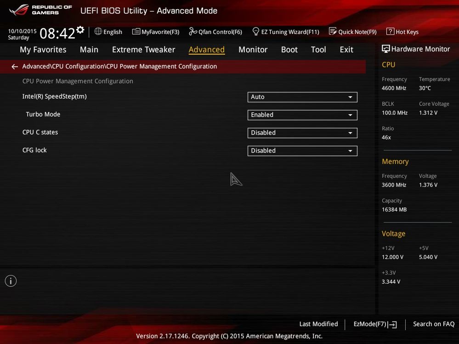Screen dimensions: 459x344
Task: Click memory voltage 1.376 V value
Action: (428, 185)
